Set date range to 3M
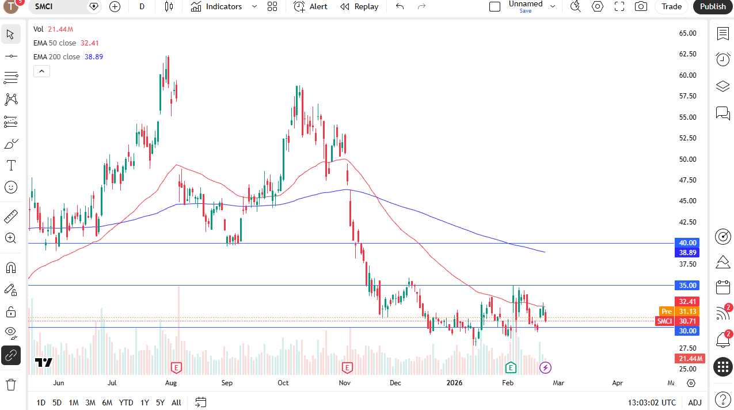Screen dimensions: 734x410 pos(90,403)
